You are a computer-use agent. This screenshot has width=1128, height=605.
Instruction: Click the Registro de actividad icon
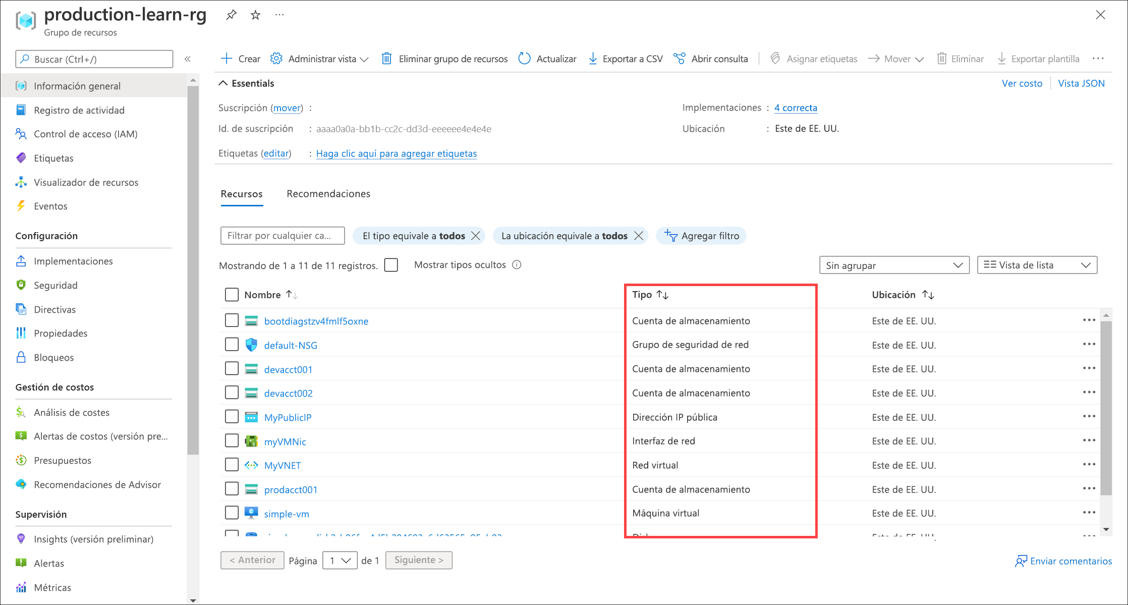(21, 110)
